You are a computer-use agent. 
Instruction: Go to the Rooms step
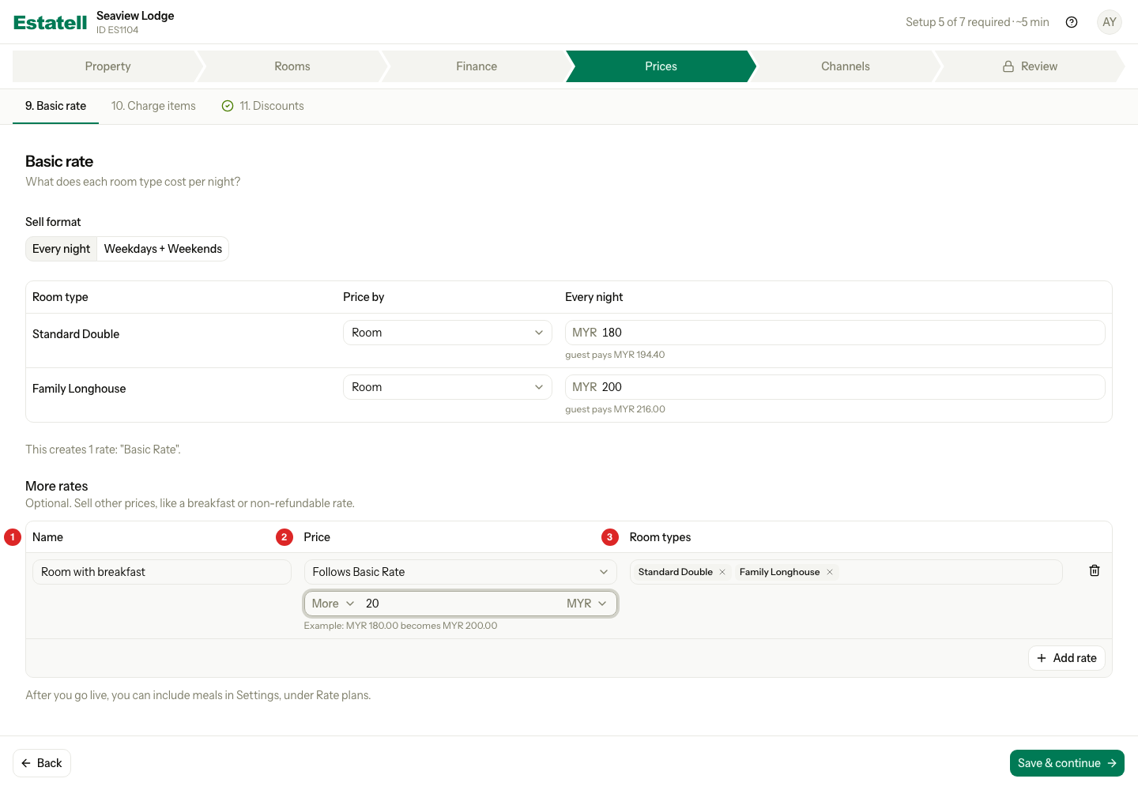[x=292, y=66]
